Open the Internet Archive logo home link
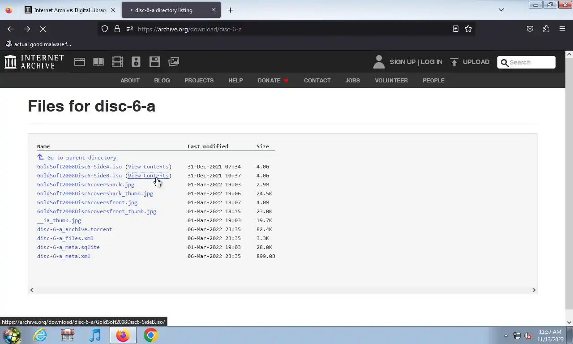Viewport: 573px width, 344px height. pos(34,62)
